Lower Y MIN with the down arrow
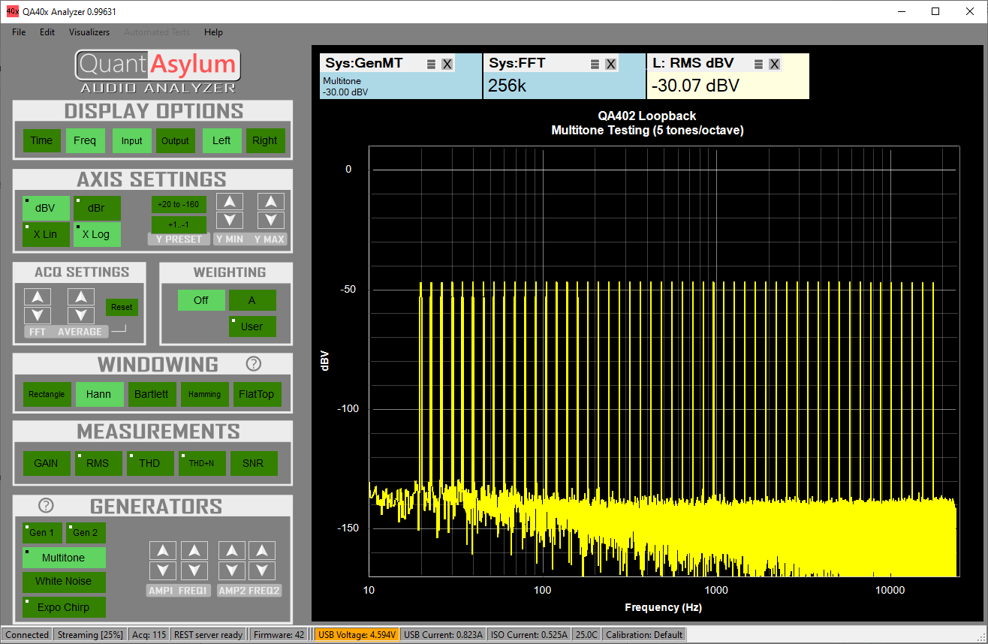988x644 pixels. tap(230, 220)
